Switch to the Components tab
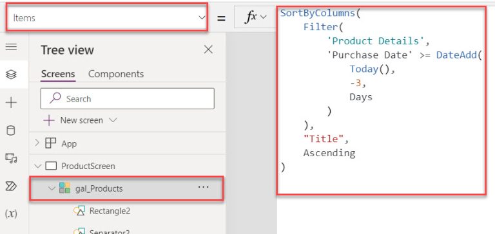 (116, 74)
